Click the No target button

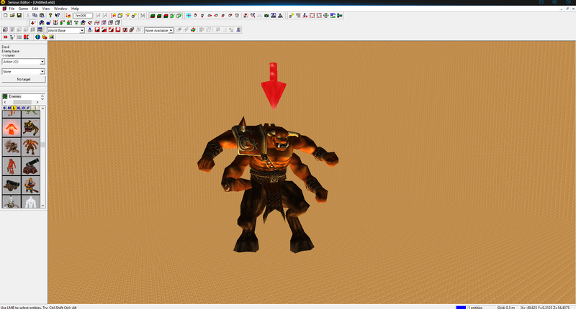coord(24,79)
